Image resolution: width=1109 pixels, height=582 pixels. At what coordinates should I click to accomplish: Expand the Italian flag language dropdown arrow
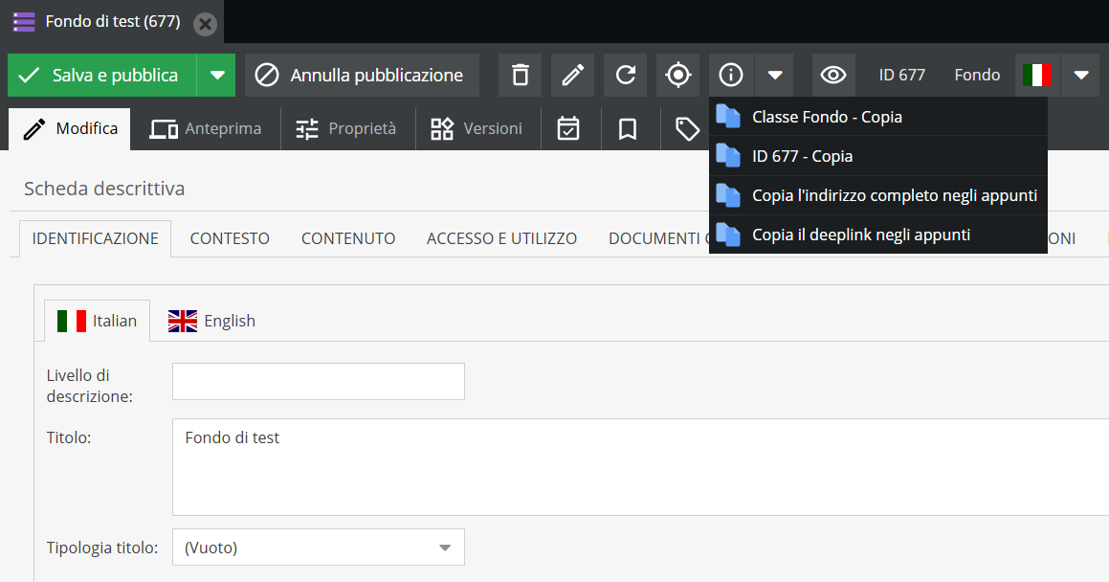[x=1081, y=75]
